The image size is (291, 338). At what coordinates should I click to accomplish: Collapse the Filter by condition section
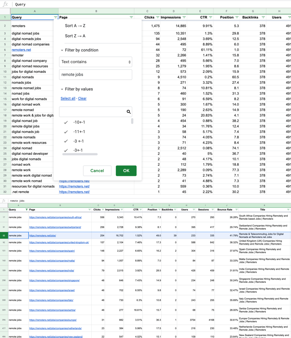pos(62,50)
